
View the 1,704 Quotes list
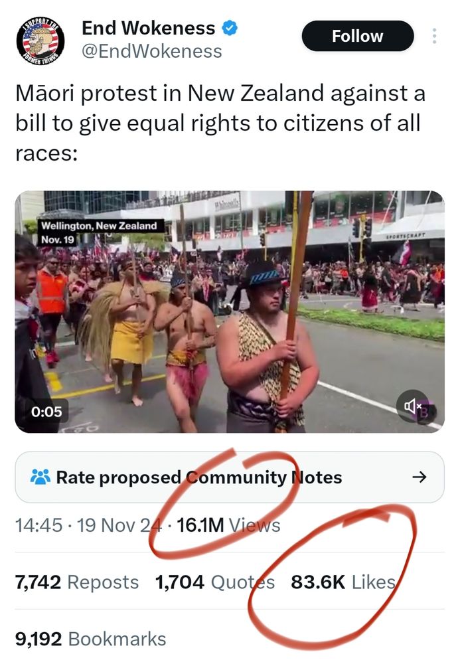[215, 582]
